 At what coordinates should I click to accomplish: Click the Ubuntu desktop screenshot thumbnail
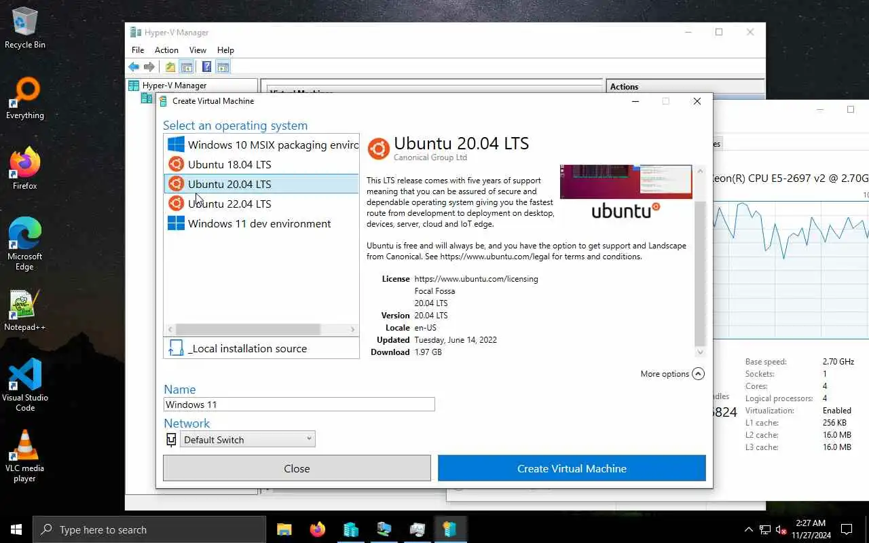point(626,181)
